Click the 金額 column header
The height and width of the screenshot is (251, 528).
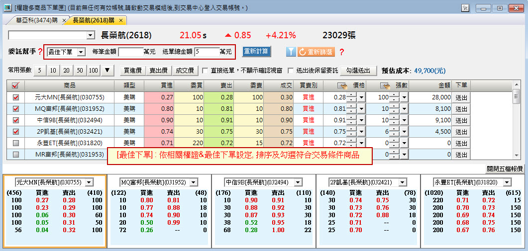[430, 85]
